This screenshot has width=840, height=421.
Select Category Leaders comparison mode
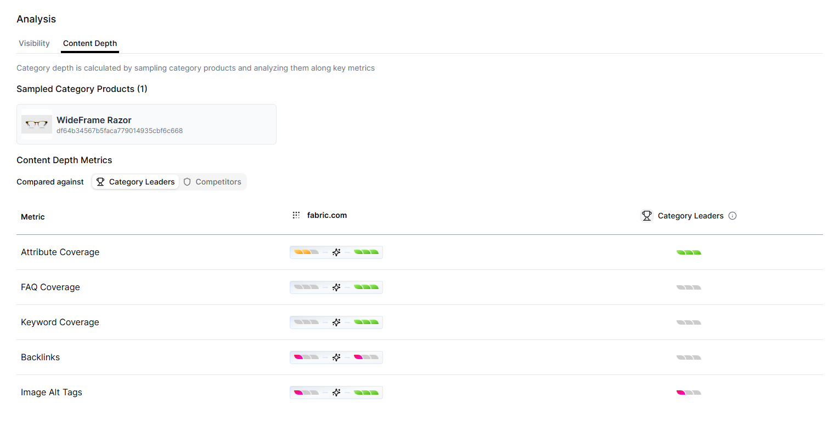point(135,181)
